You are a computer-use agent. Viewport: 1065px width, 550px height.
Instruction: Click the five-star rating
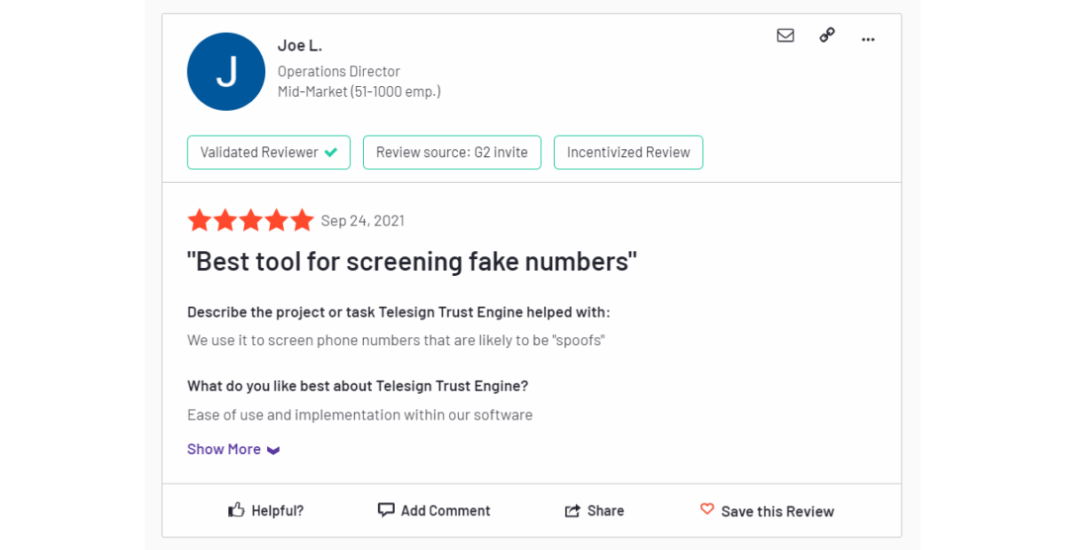(251, 220)
